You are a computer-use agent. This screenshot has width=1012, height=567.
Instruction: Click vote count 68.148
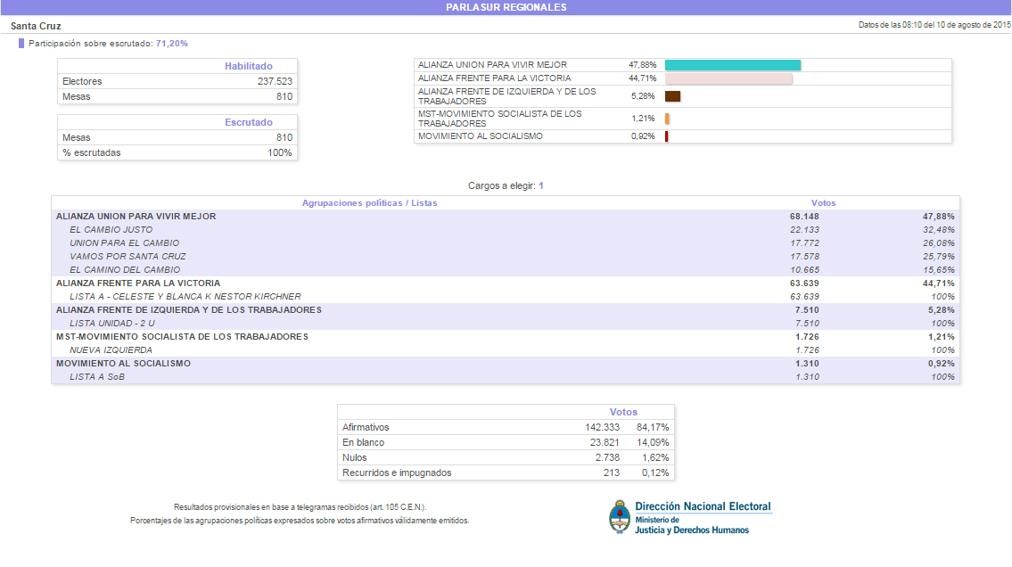point(804,216)
